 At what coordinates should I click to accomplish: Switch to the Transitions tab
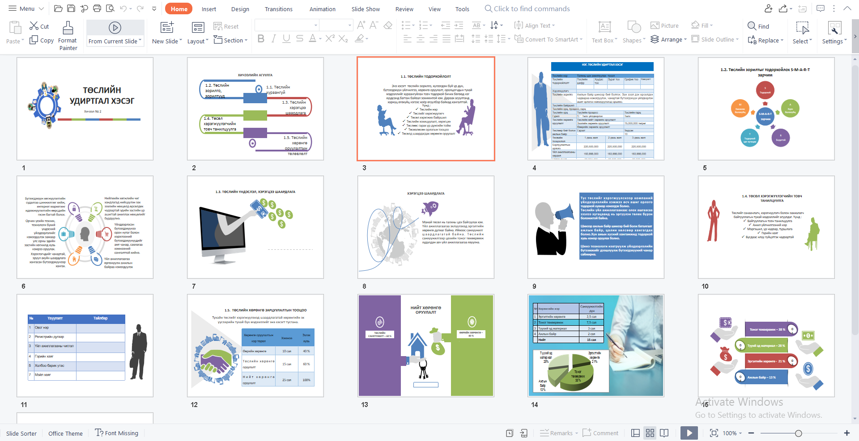click(x=279, y=9)
